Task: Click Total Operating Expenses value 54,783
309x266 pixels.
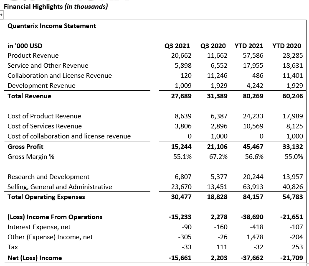Action: click(293, 197)
